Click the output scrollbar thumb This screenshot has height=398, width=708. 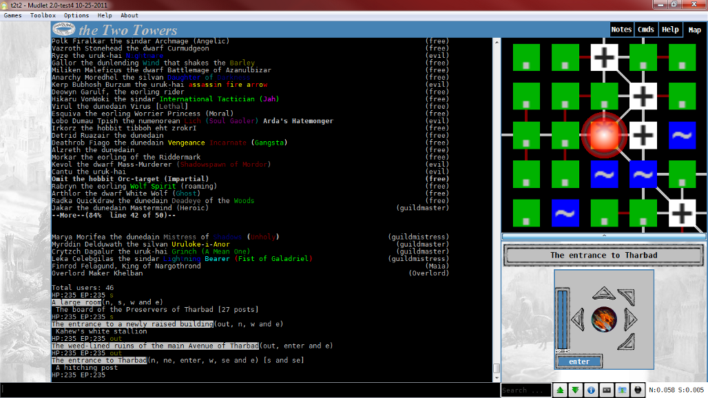[x=497, y=368]
